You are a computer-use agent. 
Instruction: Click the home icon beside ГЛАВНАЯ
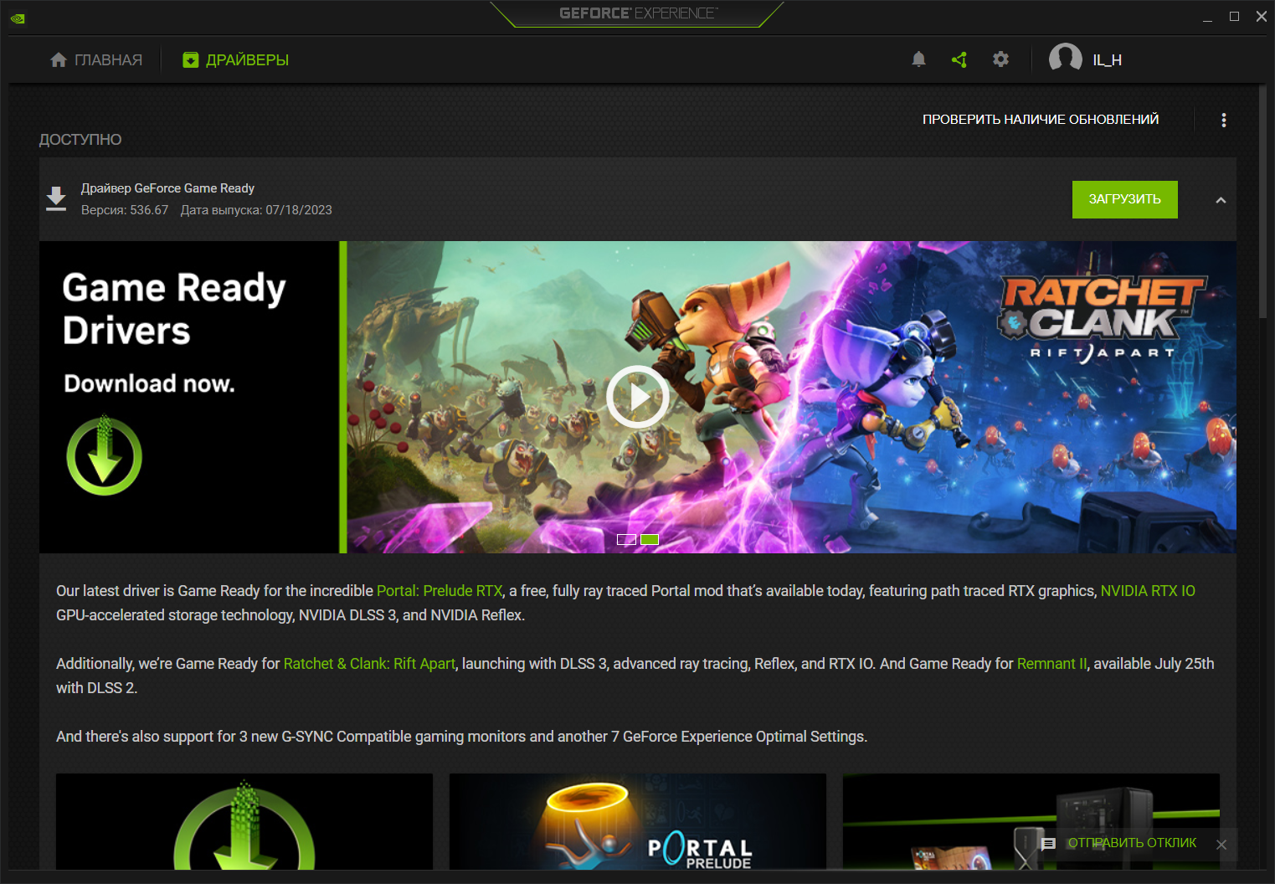click(x=59, y=60)
